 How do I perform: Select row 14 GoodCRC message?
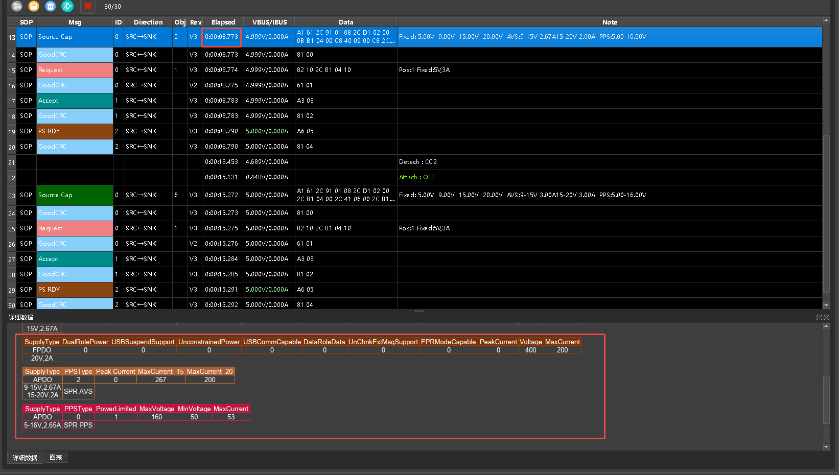click(x=75, y=55)
